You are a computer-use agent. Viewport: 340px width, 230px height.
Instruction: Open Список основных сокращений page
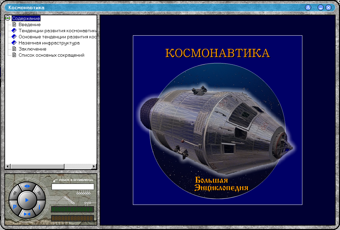click(x=51, y=55)
